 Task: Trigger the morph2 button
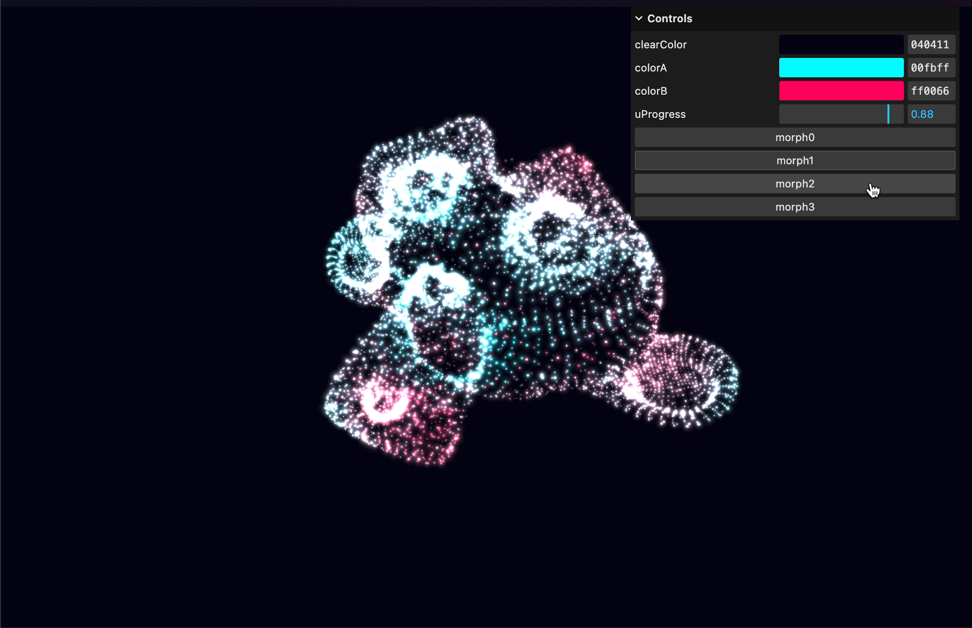[795, 184]
